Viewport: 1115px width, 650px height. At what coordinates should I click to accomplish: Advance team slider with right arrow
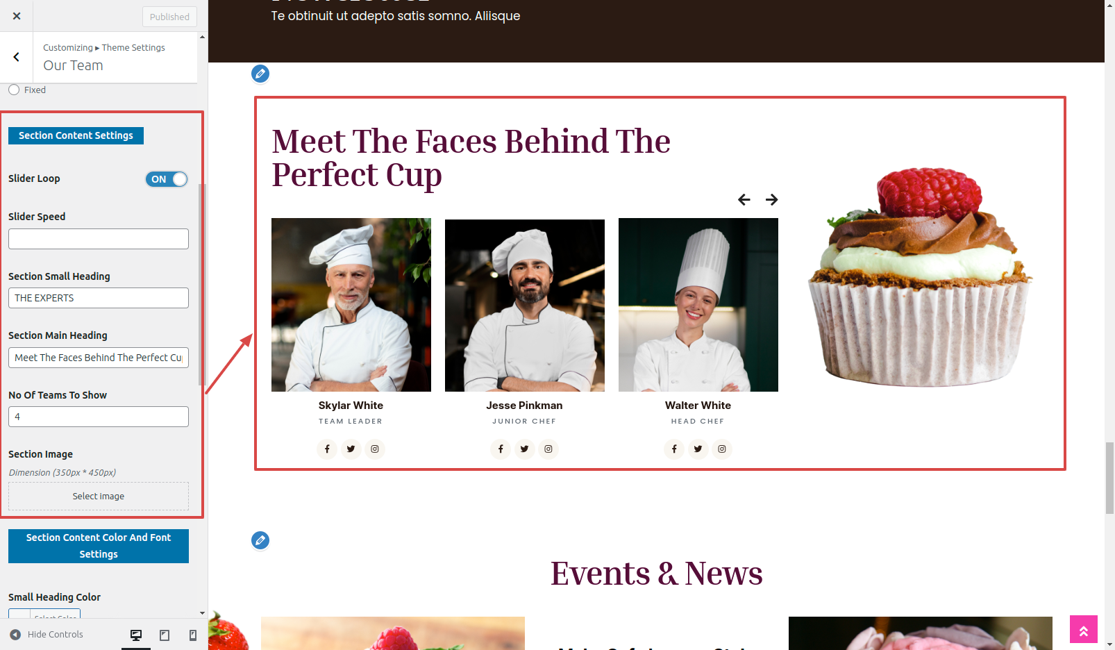pyautogui.click(x=772, y=200)
